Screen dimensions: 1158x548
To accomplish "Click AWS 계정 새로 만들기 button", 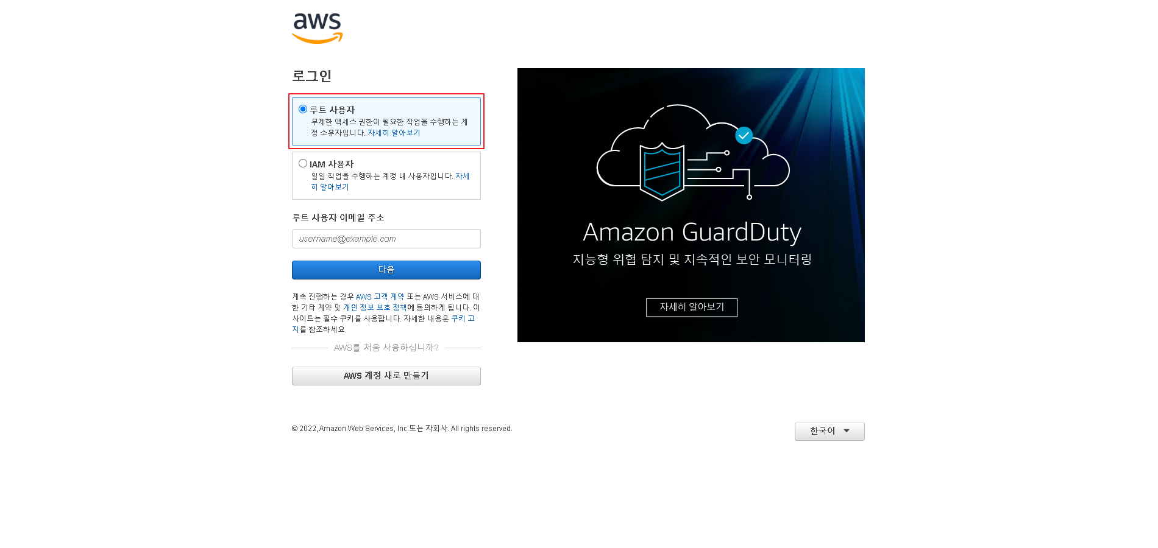I will [x=386, y=376].
